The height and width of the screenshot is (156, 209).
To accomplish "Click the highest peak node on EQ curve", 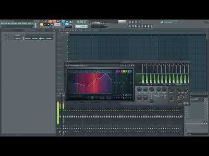I will pyautogui.click(x=105, y=74).
